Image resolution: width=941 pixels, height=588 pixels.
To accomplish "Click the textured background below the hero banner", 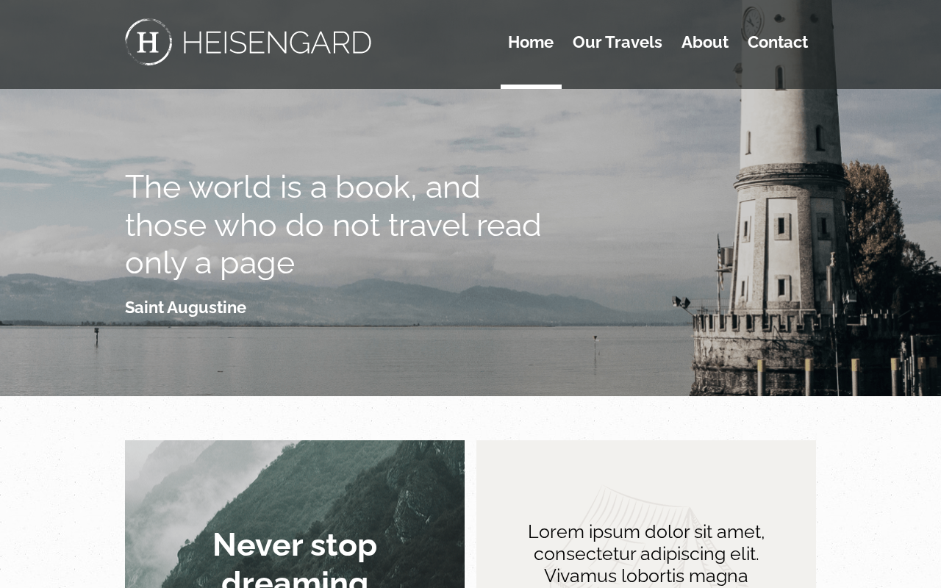I will pos(470,417).
